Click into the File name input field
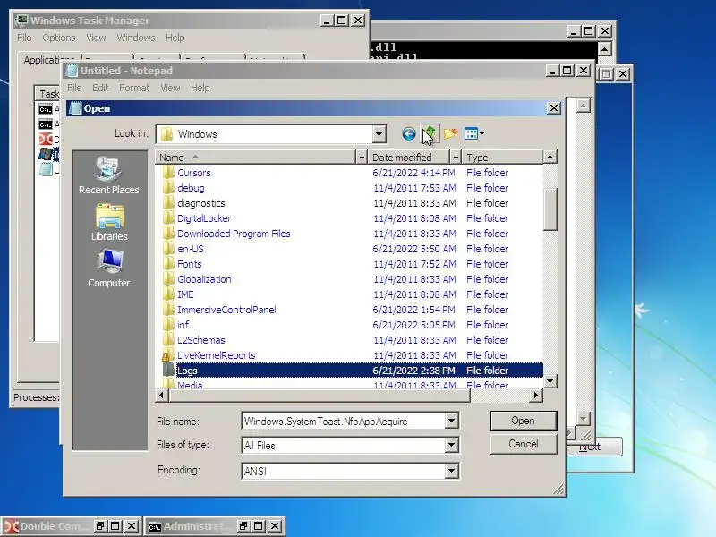The height and width of the screenshot is (537, 716). (x=344, y=421)
